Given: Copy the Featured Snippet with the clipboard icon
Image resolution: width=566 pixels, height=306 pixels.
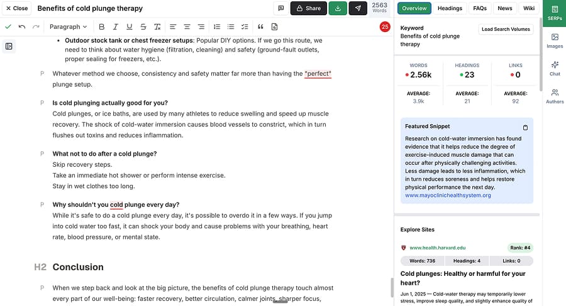Looking at the screenshot, I should 526,127.
